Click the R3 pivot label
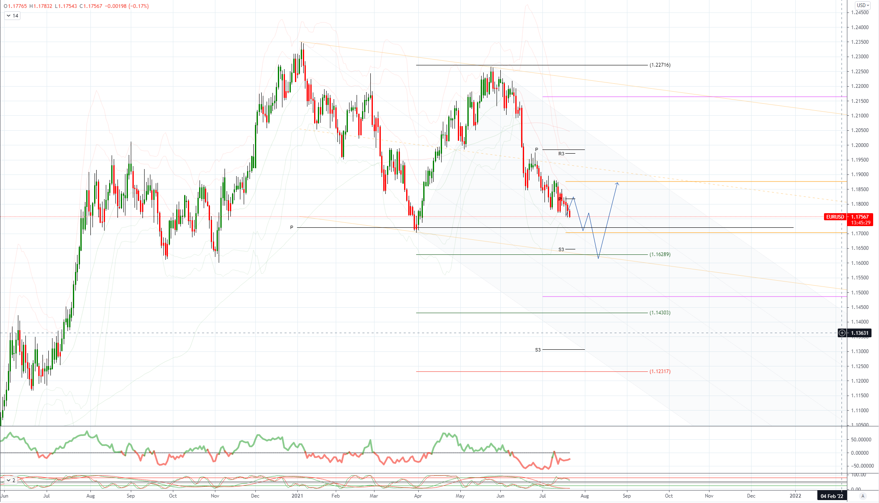This screenshot has height=503, width=879. pyautogui.click(x=561, y=154)
